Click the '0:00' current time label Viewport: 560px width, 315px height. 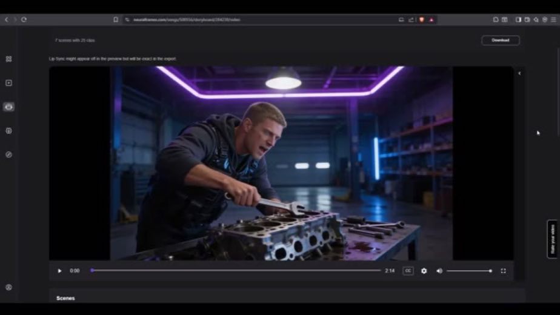pos(75,271)
